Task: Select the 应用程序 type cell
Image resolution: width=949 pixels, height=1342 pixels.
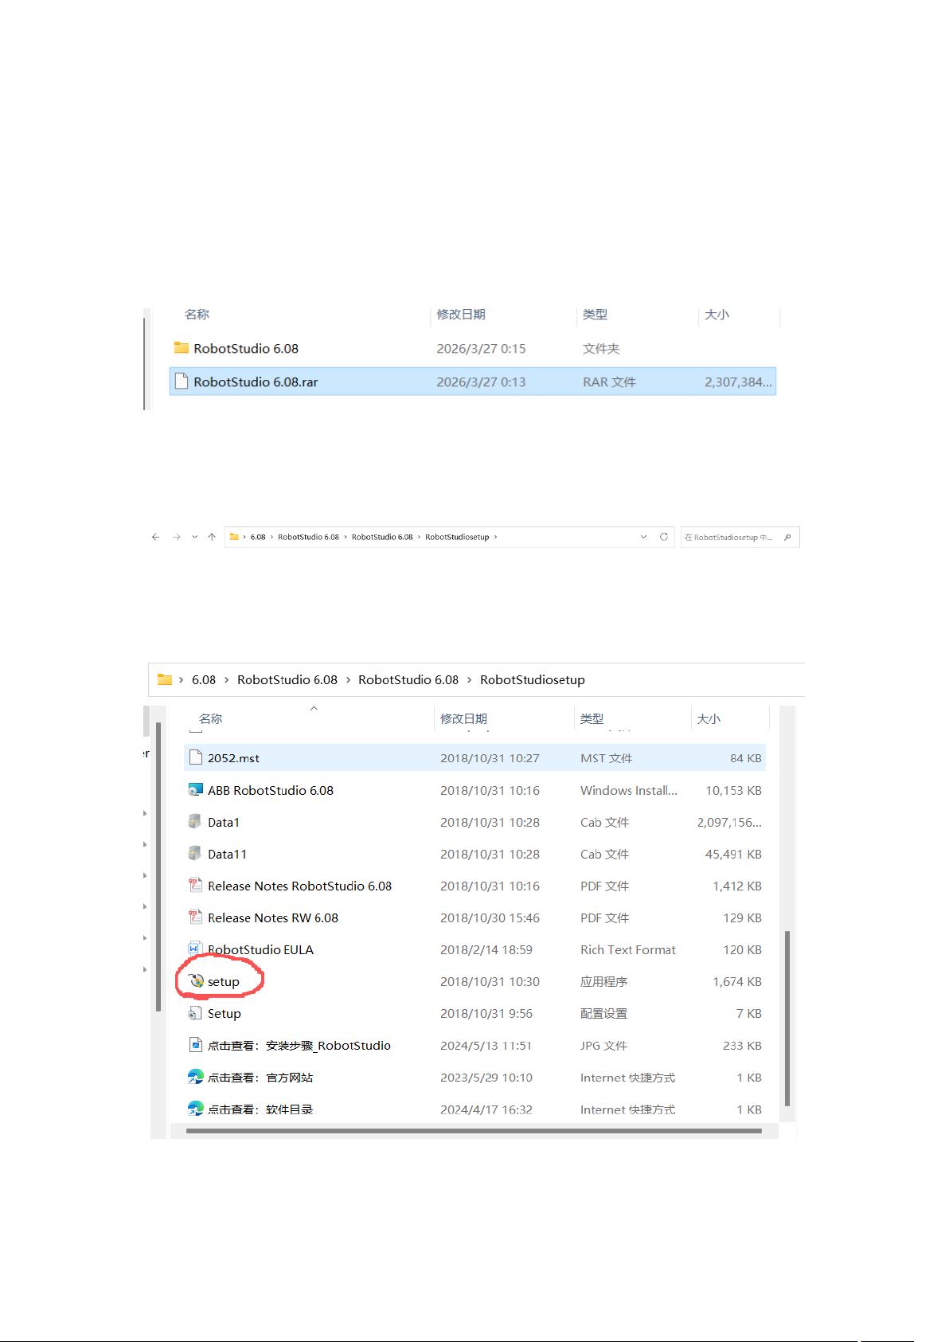Action: tap(603, 981)
